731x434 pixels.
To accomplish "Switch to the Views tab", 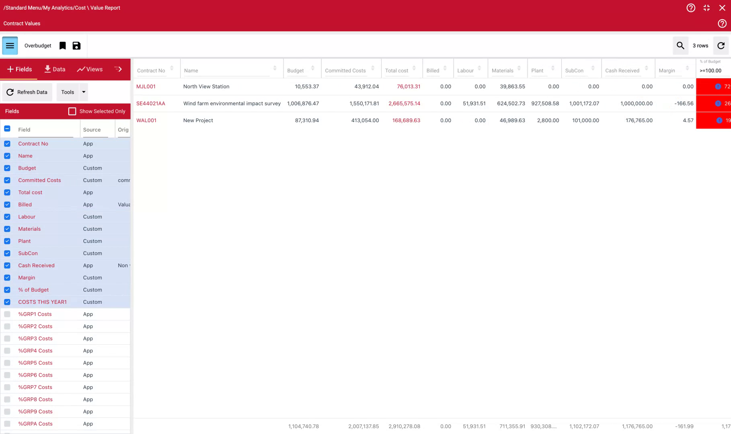I will click(89, 69).
